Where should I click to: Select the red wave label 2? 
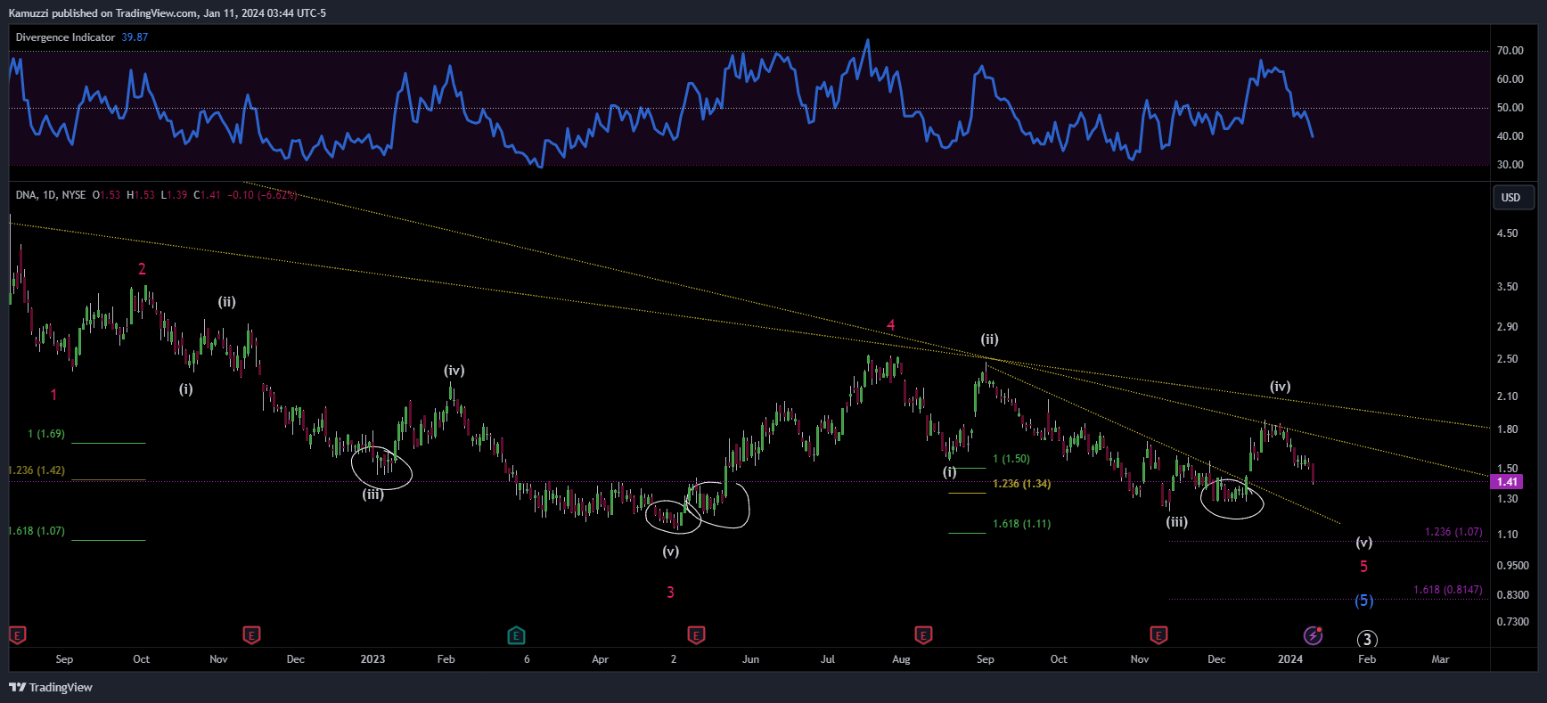point(141,269)
